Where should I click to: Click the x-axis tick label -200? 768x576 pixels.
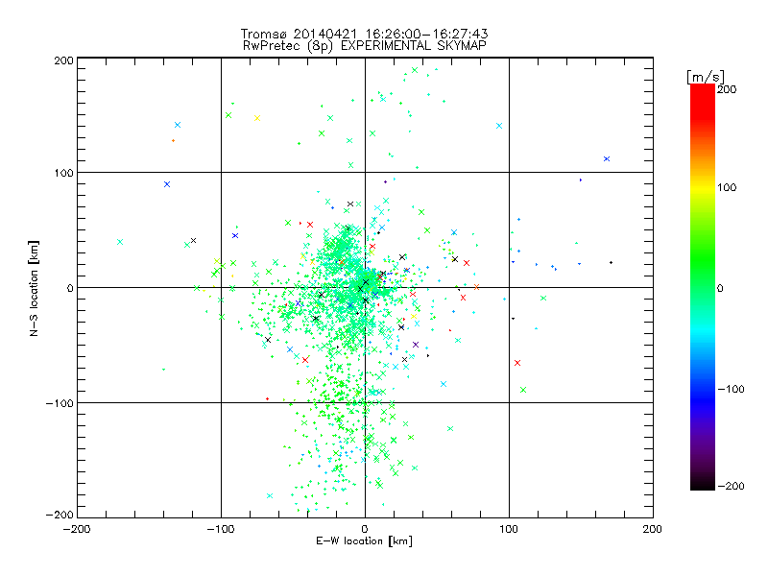[x=77, y=529]
